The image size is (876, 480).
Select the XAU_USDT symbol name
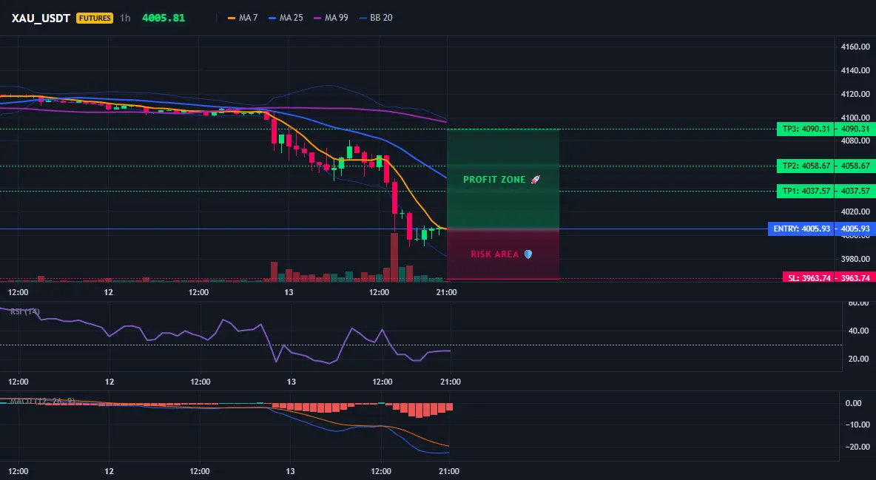click(x=41, y=18)
